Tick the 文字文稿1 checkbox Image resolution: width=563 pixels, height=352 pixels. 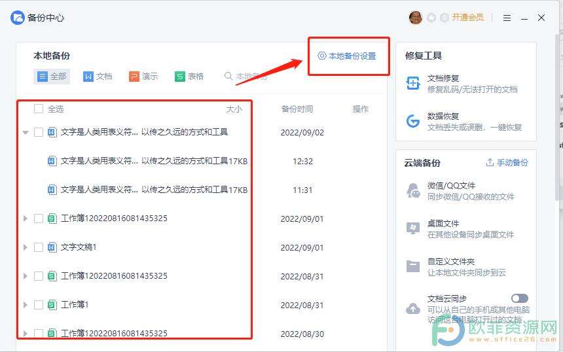(39, 247)
